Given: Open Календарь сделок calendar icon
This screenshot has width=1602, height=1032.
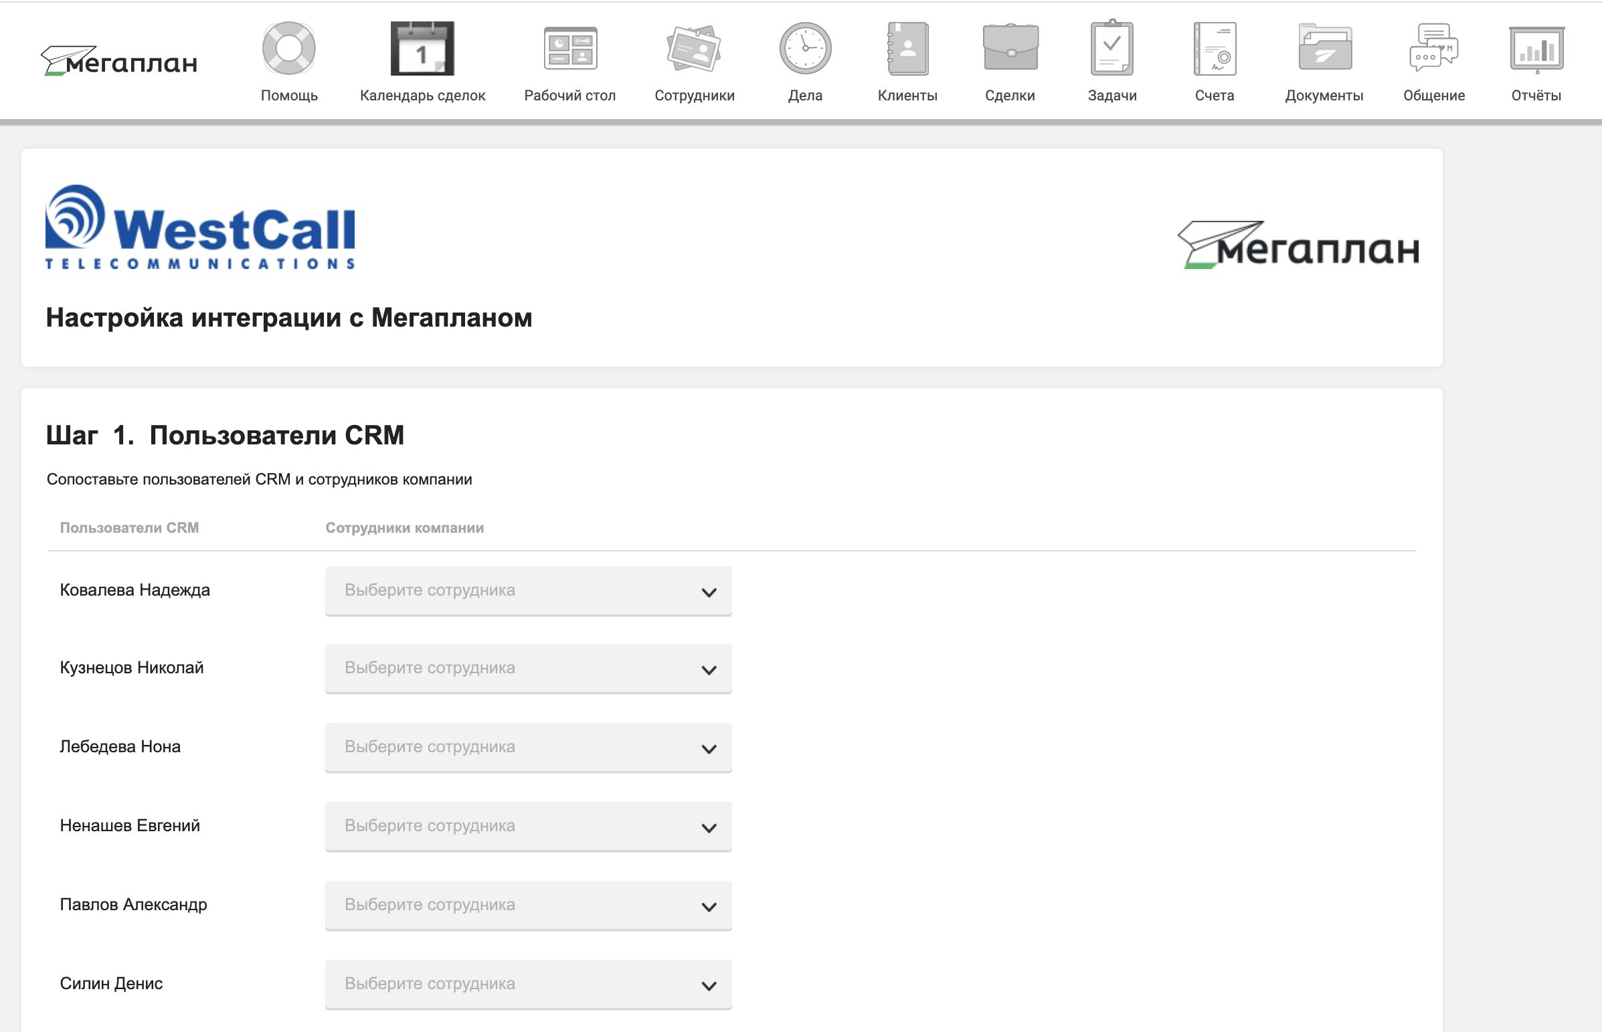Looking at the screenshot, I should click(422, 48).
